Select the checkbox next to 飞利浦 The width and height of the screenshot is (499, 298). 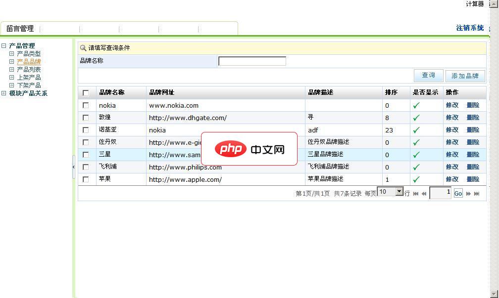[x=86, y=167]
